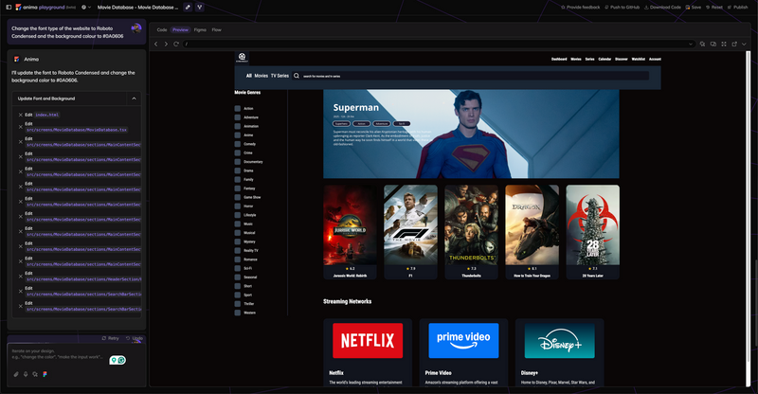Open the URL bar route dropdown
Viewport: 758px width, 394px height.
(x=691, y=44)
